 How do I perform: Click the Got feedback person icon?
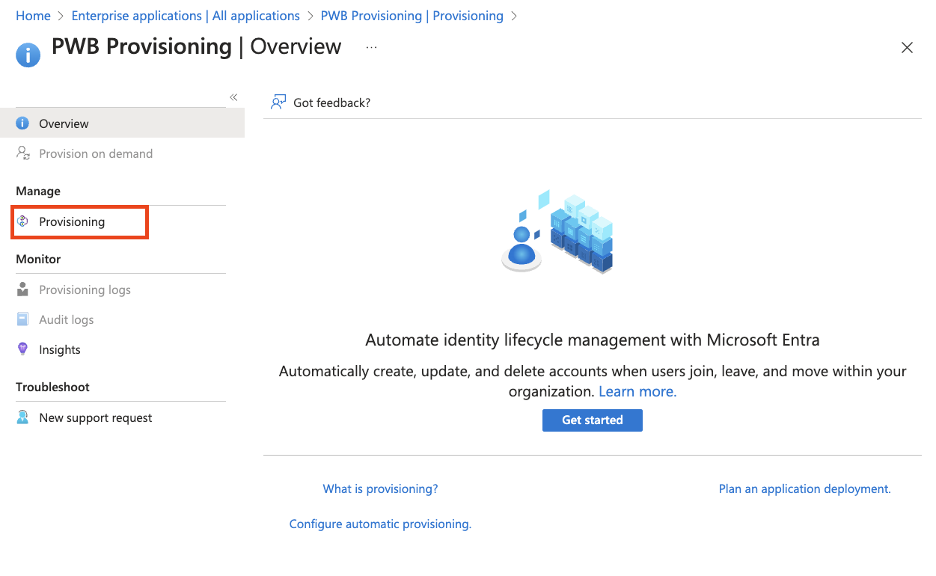click(278, 102)
